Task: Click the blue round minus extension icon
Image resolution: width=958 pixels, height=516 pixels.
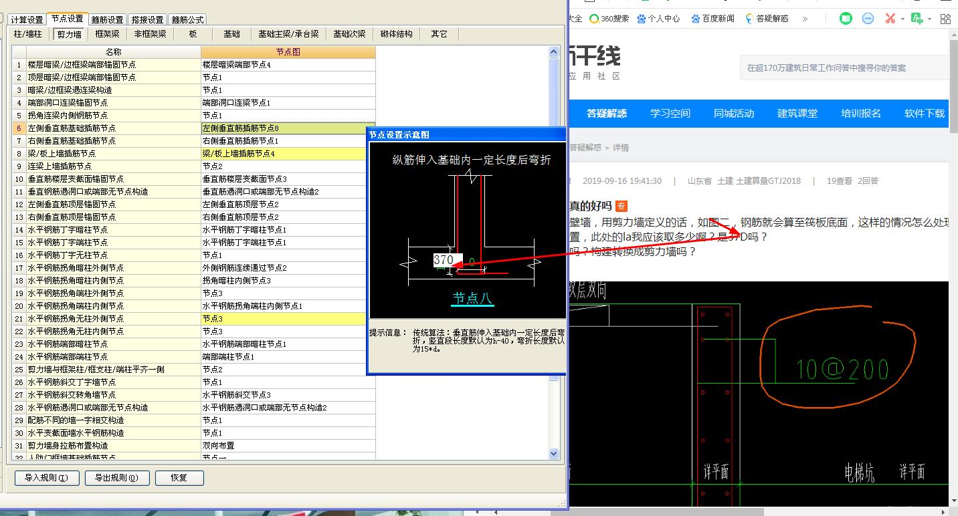Action: (x=868, y=19)
